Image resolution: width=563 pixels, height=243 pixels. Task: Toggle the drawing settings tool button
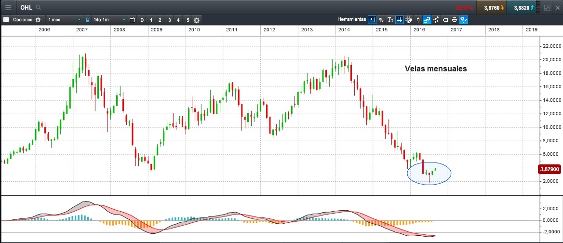463,20
